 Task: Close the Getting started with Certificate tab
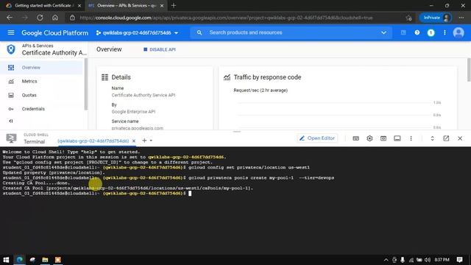coord(79,5)
